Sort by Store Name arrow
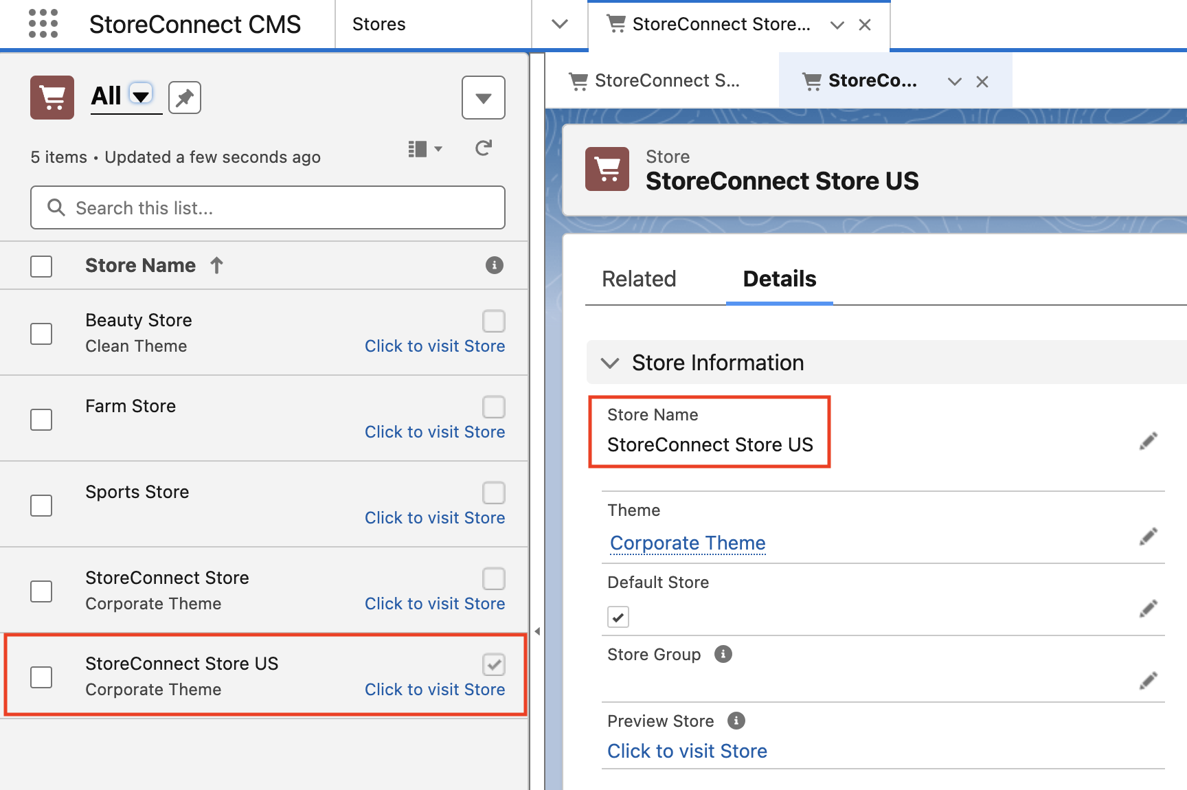1187x790 pixels. (216, 265)
